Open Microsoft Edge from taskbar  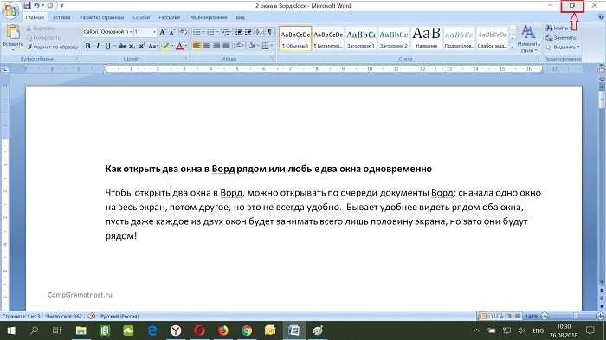[x=152, y=330]
